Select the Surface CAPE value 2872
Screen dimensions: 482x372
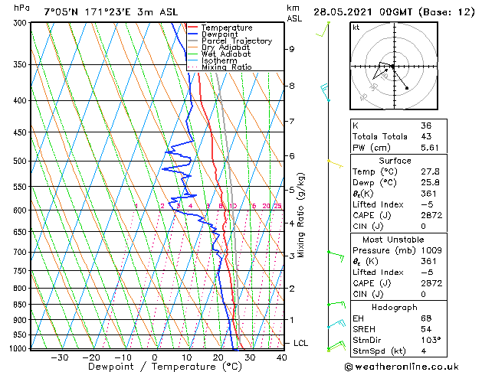(431, 215)
